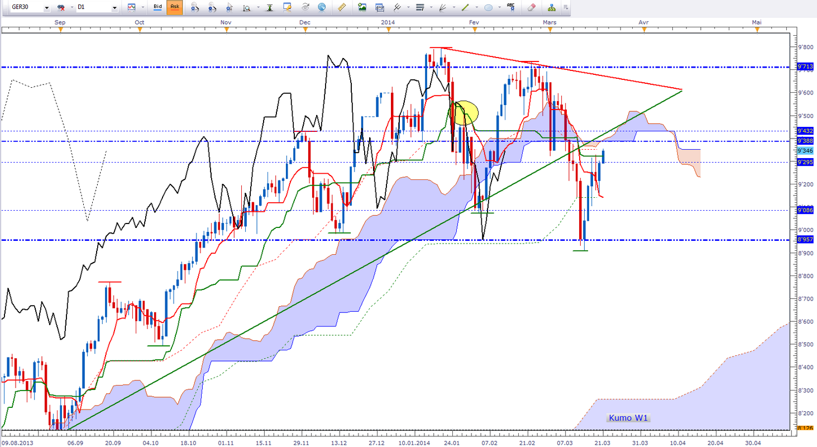Zoom in on the chart
This screenshot has width=817, height=447.
pos(195,8)
